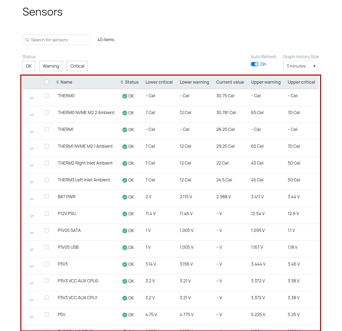Viewport: 342px width, 331px height.
Task: Check the select-all checkbox in header
Action: click(47, 82)
